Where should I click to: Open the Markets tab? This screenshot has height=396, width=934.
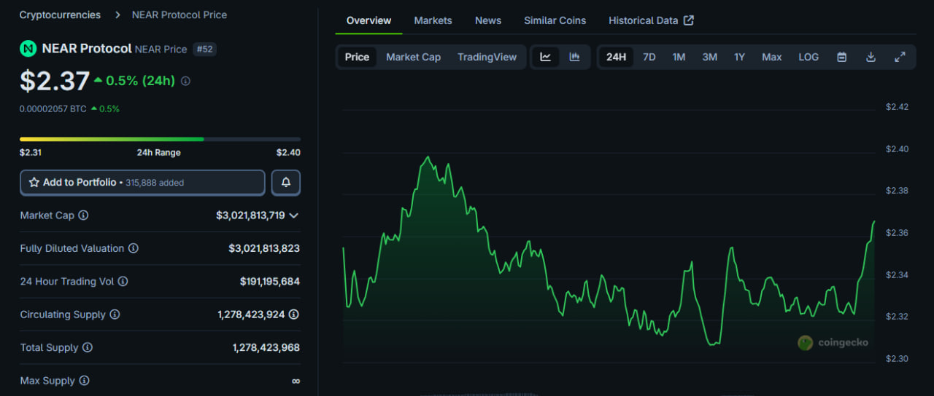(433, 20)
